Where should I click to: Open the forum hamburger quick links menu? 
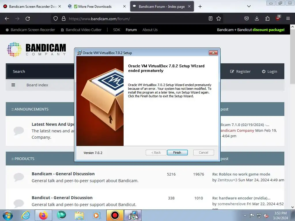(x=13, y=85)
